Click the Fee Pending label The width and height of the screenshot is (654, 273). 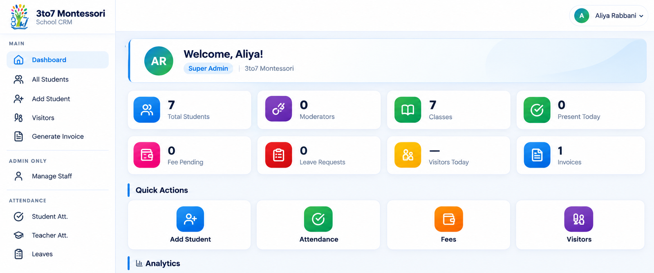tap(185, 162)
